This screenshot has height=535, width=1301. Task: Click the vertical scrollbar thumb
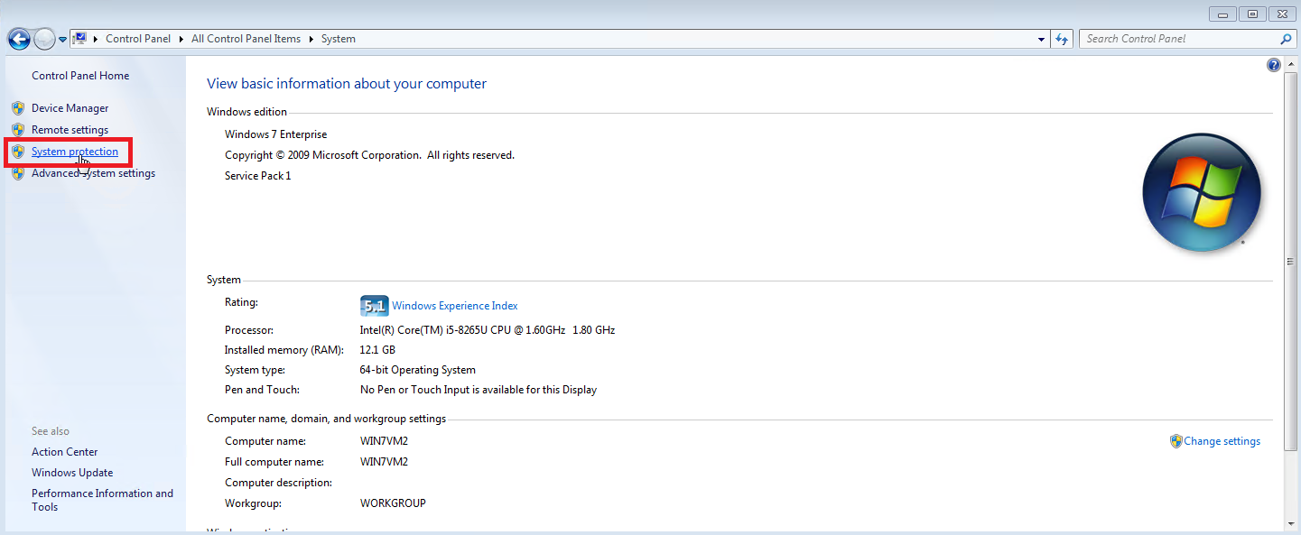click(1292, 262)
